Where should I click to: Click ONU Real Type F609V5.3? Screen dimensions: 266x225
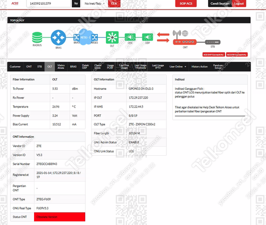pos(43,208)
